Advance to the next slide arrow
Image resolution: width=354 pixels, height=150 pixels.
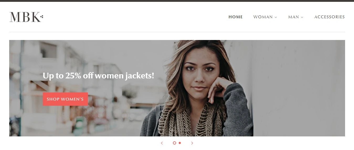[192, 143]
